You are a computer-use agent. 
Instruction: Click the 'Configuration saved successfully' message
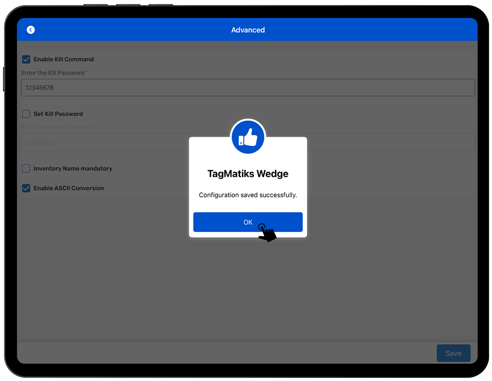pos(248,195)
